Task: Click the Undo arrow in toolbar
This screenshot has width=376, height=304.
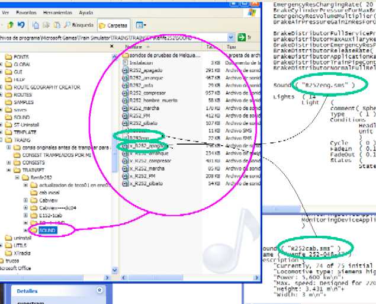Action: tap(20, 25)
